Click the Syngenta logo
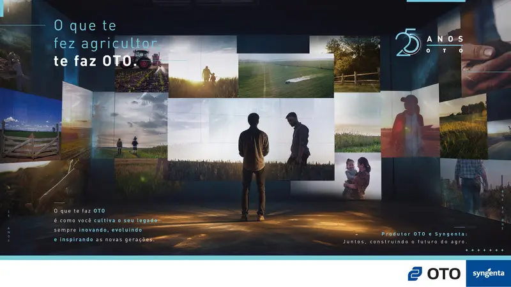 tap(488, 274)
